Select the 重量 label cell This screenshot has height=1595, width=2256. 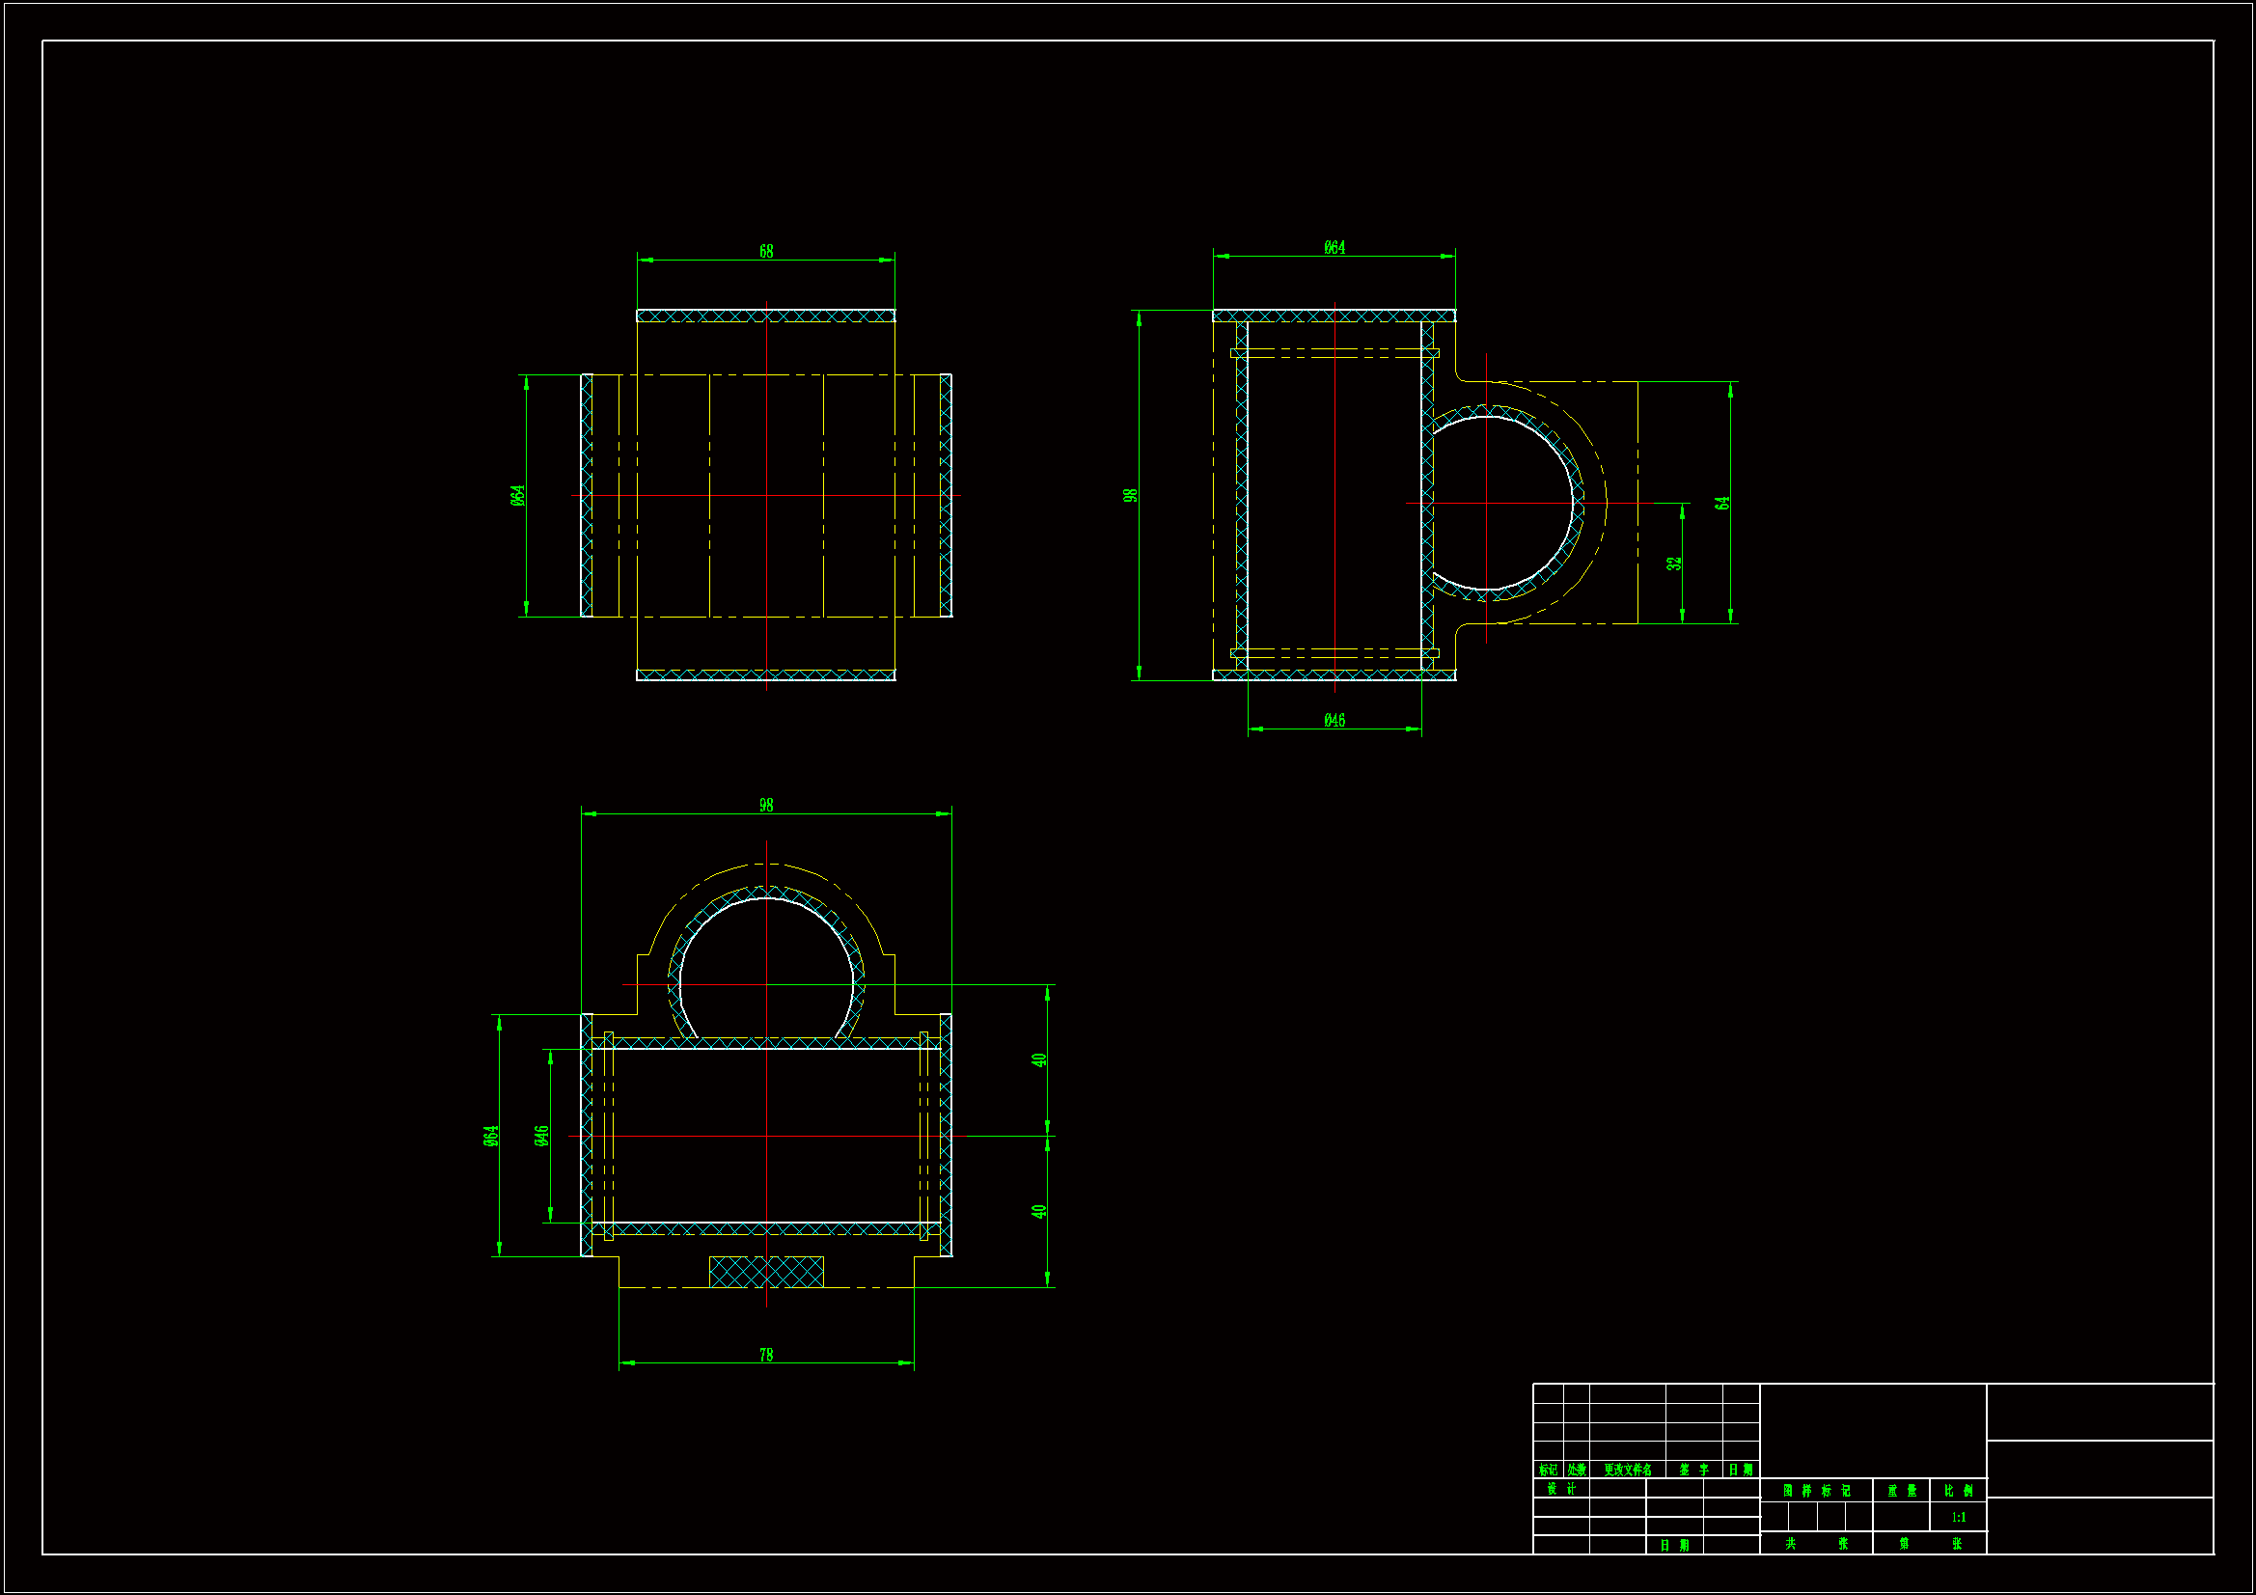tap(1900, 1491)
